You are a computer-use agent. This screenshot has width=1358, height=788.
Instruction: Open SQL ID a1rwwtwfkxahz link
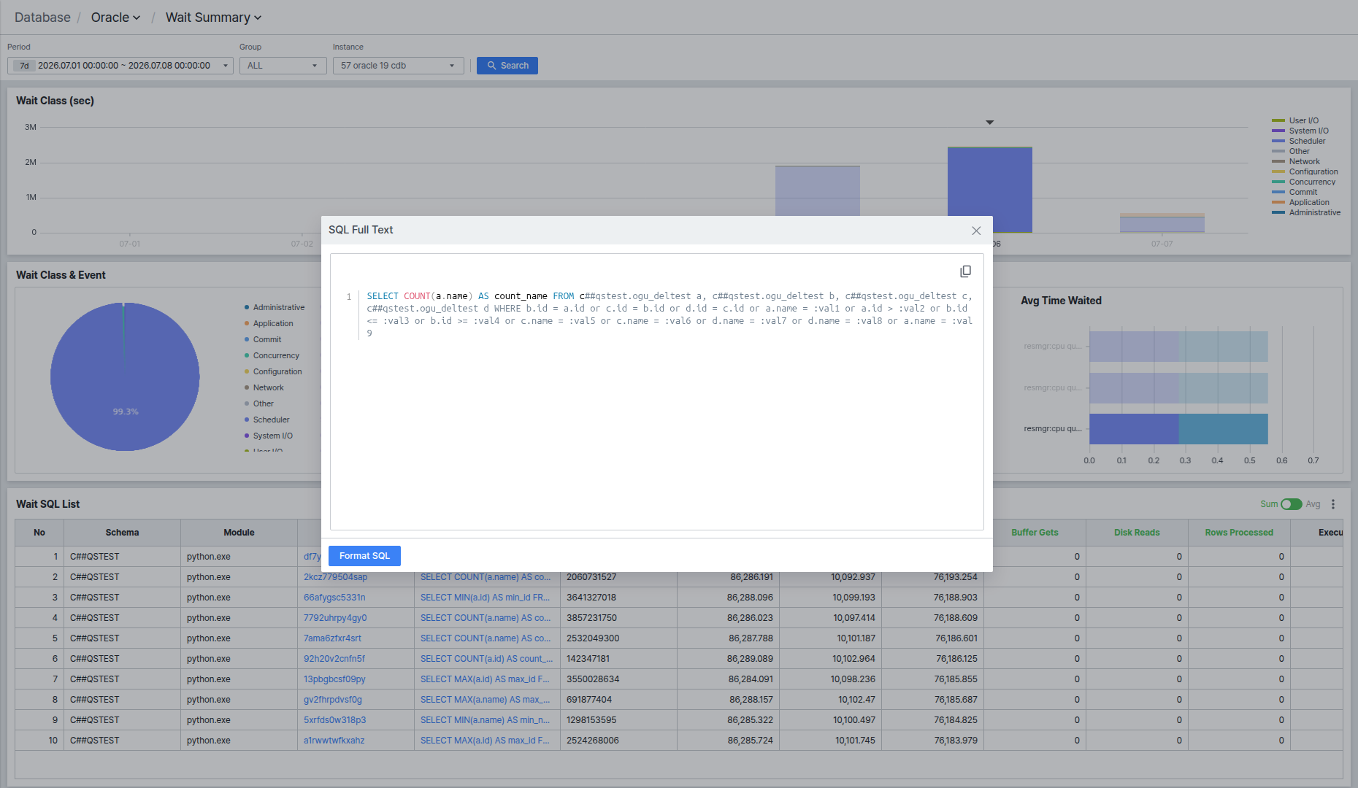pos(334,741)
